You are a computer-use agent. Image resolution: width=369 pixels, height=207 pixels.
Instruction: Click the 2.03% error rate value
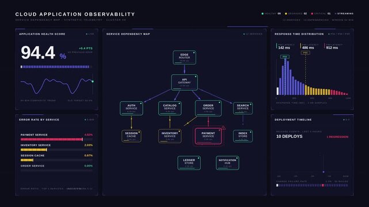pos(89,145)
